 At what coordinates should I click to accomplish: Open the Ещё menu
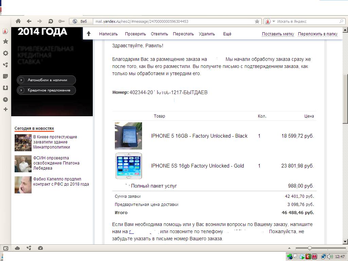(x=227, y=34)
